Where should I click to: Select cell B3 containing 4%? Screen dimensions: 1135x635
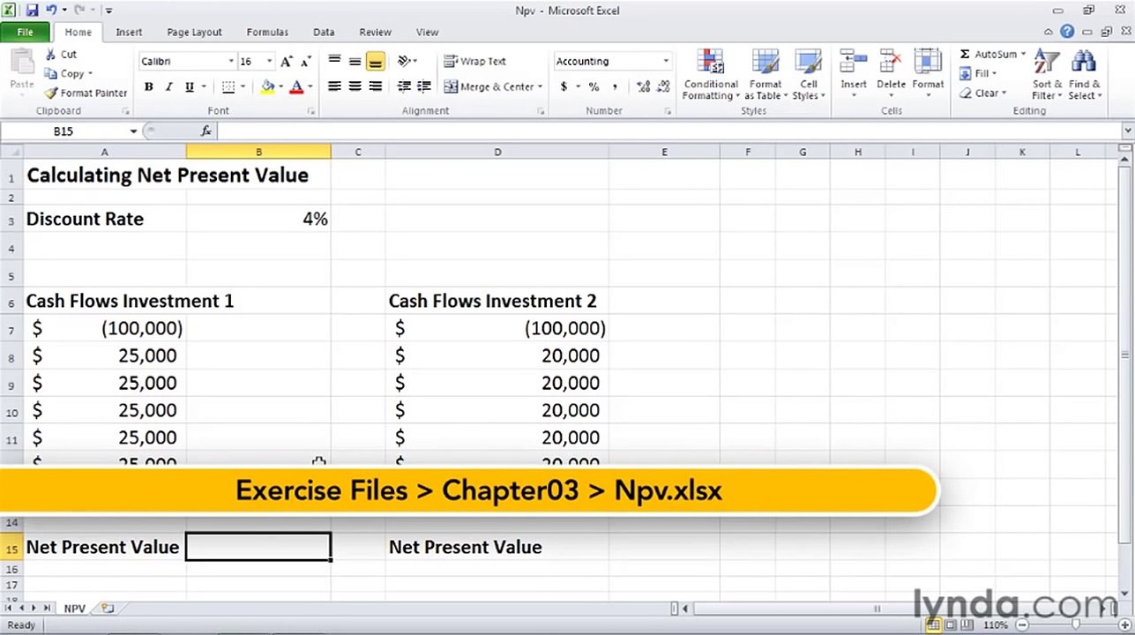click(x=258, y=220)
